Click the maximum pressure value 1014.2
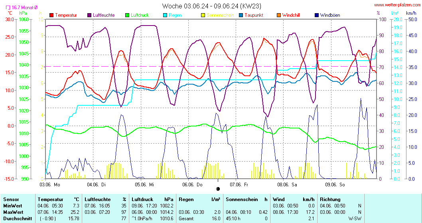 click(167, 212)
